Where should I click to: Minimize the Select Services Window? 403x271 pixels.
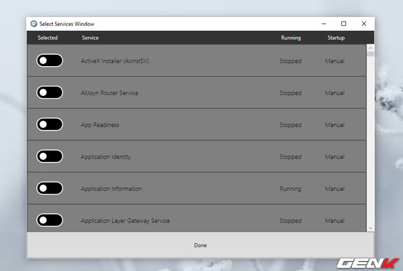324,24
